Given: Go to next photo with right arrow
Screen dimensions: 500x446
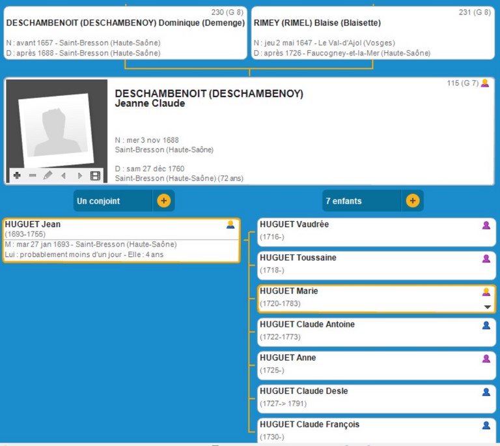Looking at the screenshot, I should (79, 175).
